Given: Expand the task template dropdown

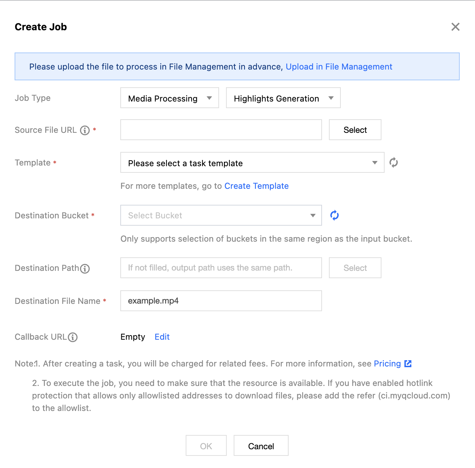Looking at the screenshot, I should (252, 163).
